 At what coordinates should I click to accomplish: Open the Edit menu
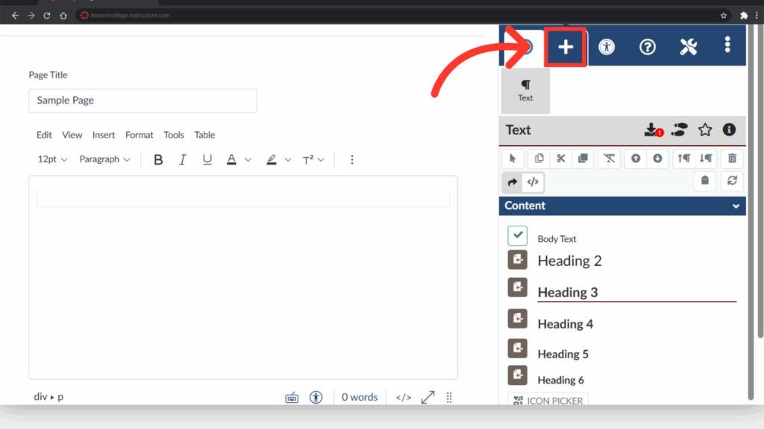coord(44,135)
